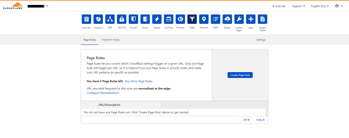
Task: Click the URL/Description column header
Action: [x=109, y=105]
